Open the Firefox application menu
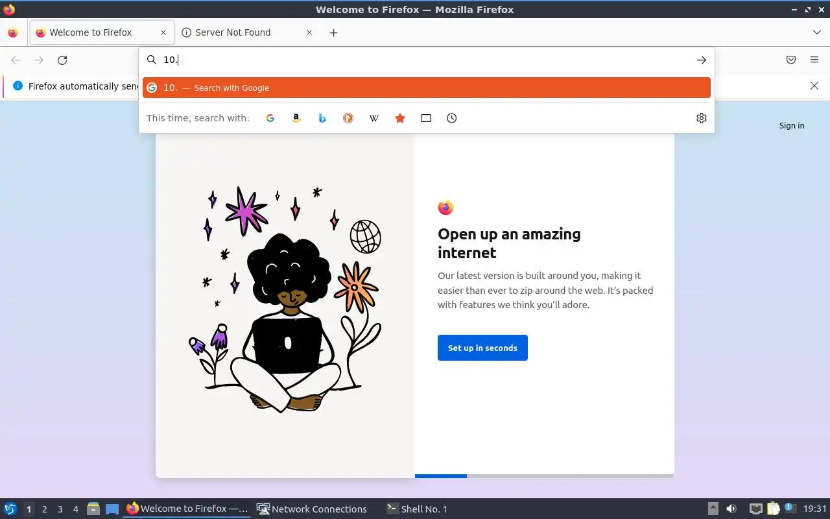 tap(814, 60)
